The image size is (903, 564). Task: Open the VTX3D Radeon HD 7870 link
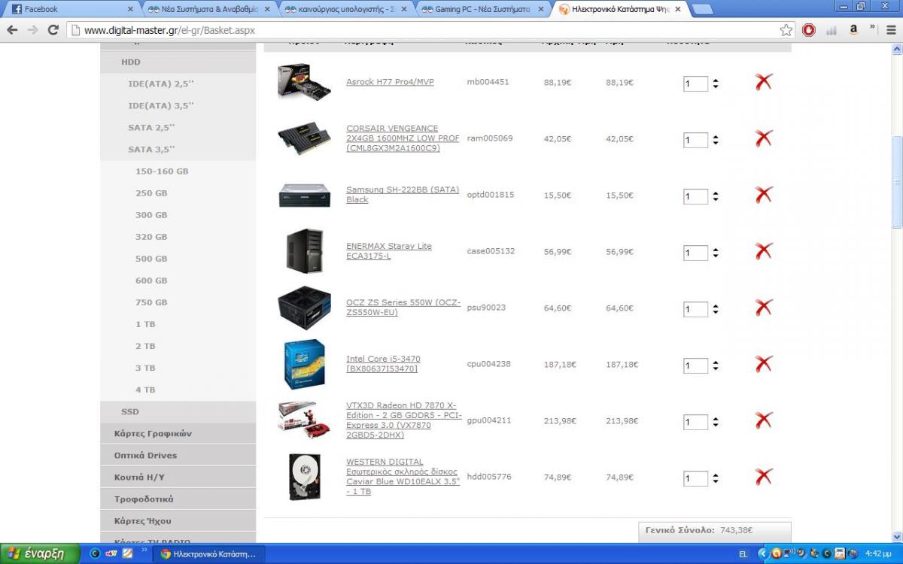pos(404,420)
